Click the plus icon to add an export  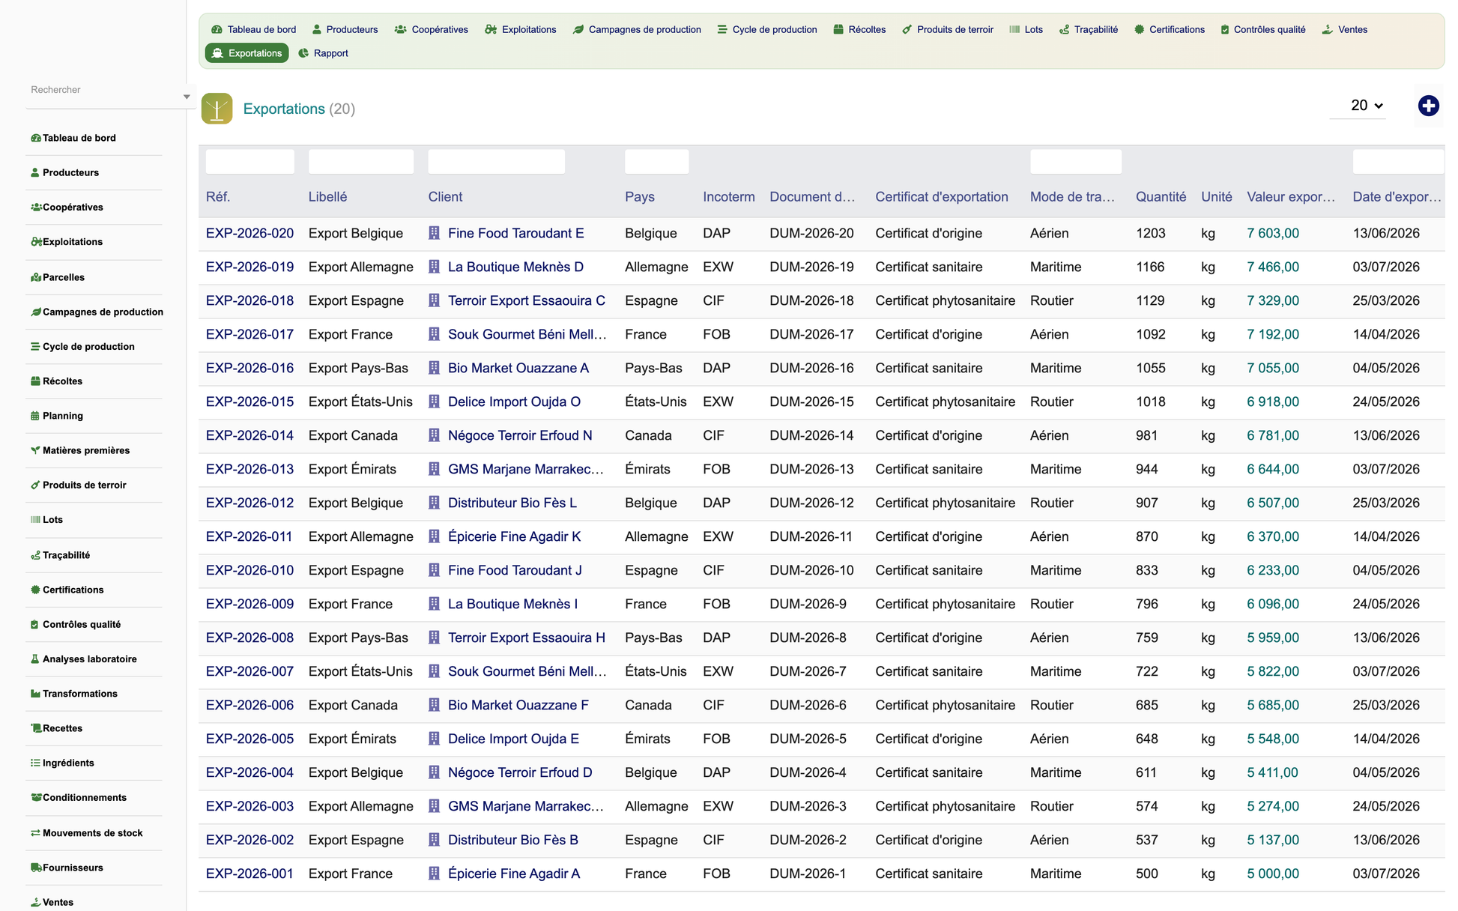(x=1428, y=106)
